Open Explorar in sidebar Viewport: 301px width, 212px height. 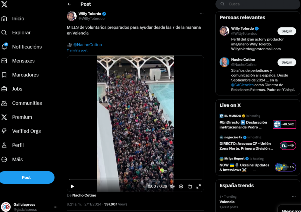[x=21, y=33]
